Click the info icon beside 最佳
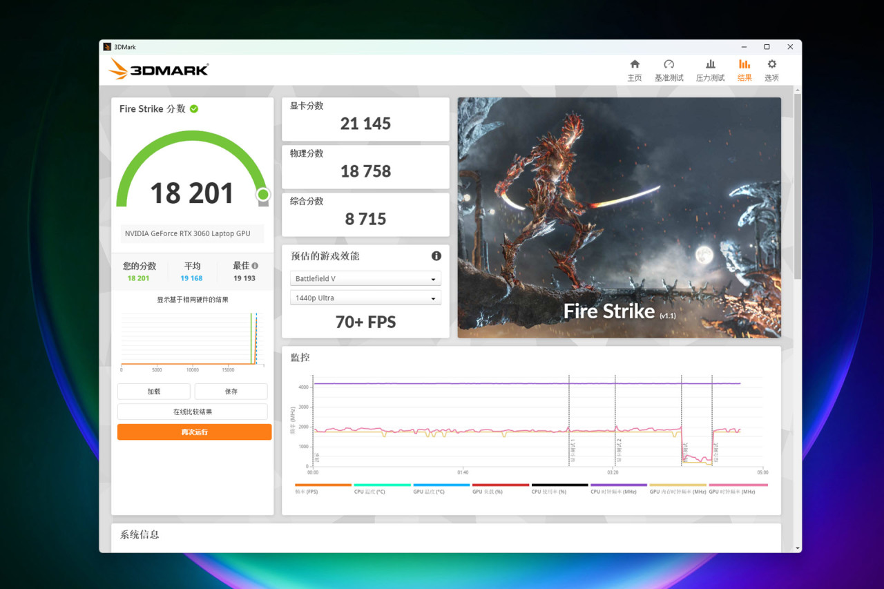 click(x=255, y=266)
